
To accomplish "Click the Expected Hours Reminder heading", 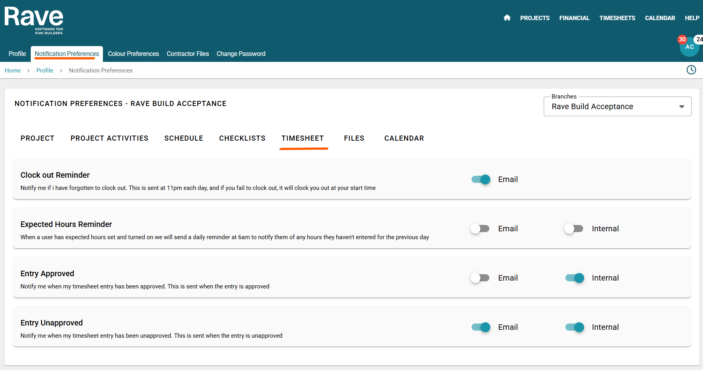I will point(66,224).
